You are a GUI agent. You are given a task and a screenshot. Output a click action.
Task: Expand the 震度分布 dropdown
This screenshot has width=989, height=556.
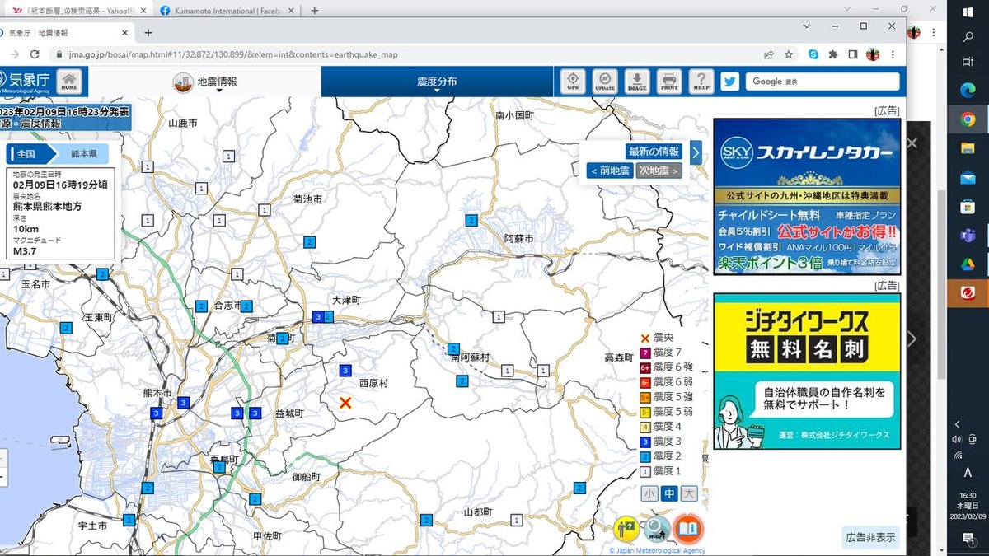click(437, 82)
